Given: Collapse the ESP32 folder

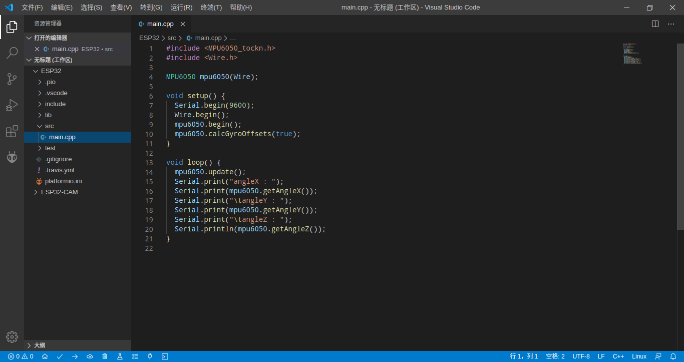Looking at the screenshot, I should 78,71.
